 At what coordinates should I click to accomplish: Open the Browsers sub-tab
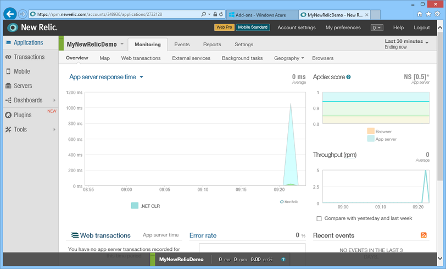322,58
